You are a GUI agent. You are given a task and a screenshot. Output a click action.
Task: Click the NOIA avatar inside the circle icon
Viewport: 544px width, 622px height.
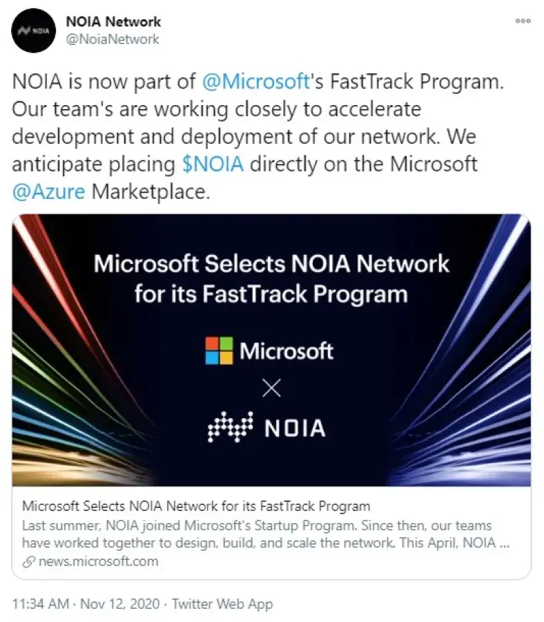coord(32,29)
